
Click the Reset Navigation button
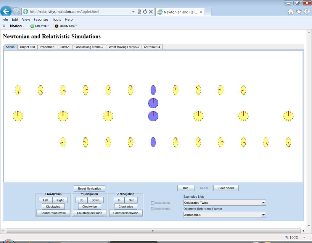coord(89,189)
